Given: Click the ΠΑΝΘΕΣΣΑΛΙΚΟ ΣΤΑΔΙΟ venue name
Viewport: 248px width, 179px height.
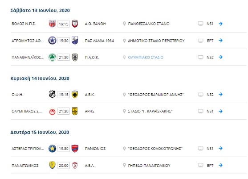Looking at the screenshot, I should pyautogui.click(x=149, y=24).
